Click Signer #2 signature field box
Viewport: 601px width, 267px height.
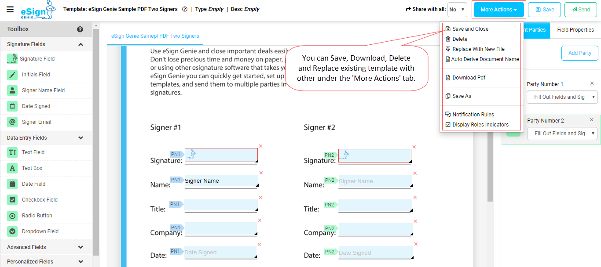coord(375,155)
